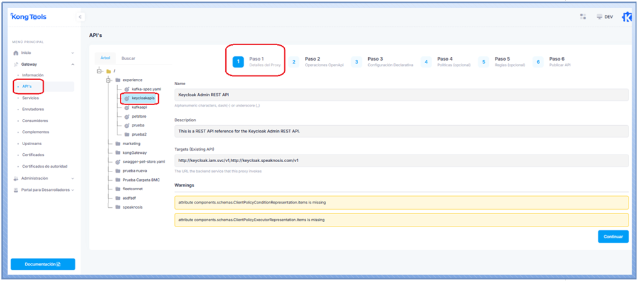This screenshot has width=638, height=281.
Task: Click the step 6 number badge
Action: click(x=538, y=62)
